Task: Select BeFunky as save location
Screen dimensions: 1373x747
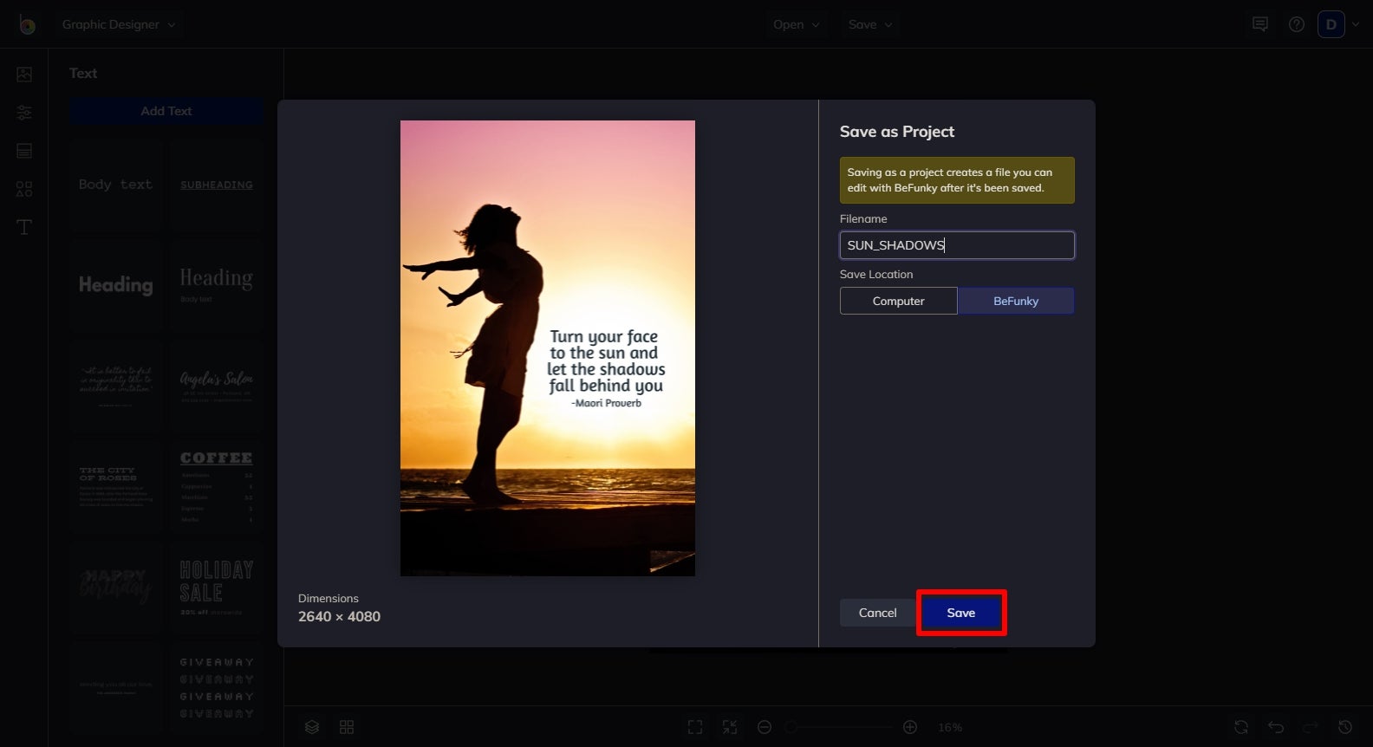Action: 1016,301
